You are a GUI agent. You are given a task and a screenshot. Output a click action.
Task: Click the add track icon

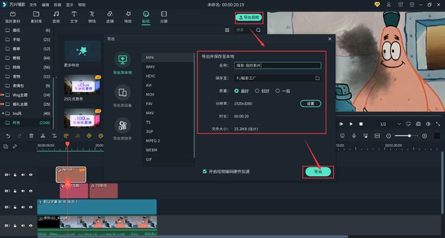click(6, 146)
